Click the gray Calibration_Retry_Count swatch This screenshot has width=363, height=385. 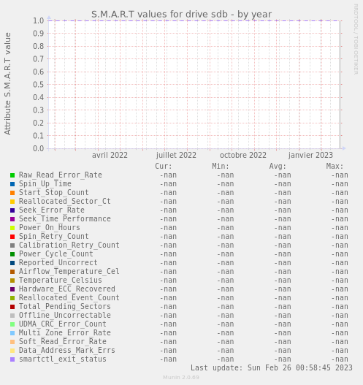12,245
